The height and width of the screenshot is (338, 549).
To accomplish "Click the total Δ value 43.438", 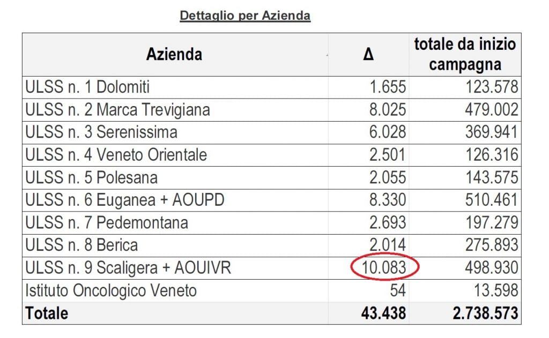I will pos(382,313).
